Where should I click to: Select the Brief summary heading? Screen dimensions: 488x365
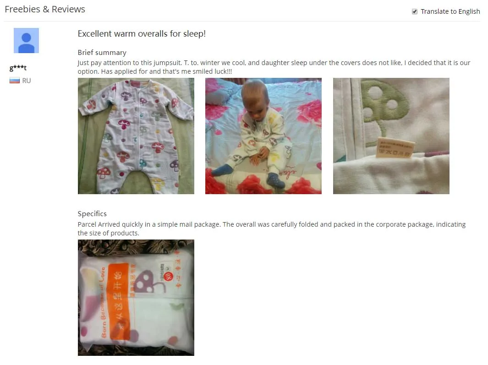coord(102,53)
